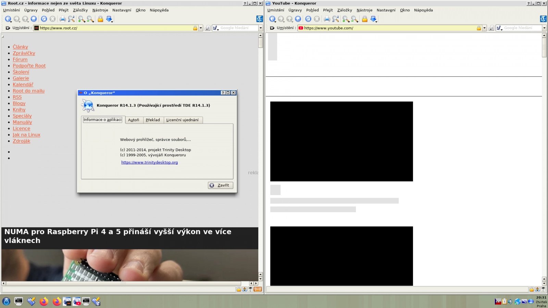Open Klipper clipboard tray icon
Viewport: 548px width, 308px height.
coord(505,301)
